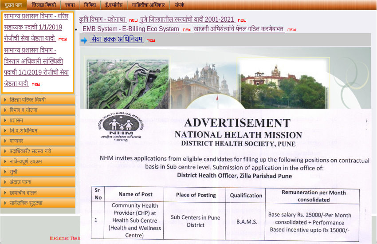Click the blue arrow icon beside सेवा हक्क अधिनियम
Screen dimensions: 377x244
pyautogui.click(x=84, y=40)
